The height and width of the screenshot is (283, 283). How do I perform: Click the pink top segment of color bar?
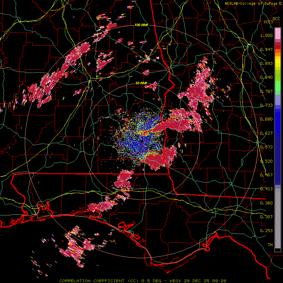click(278, 33)
